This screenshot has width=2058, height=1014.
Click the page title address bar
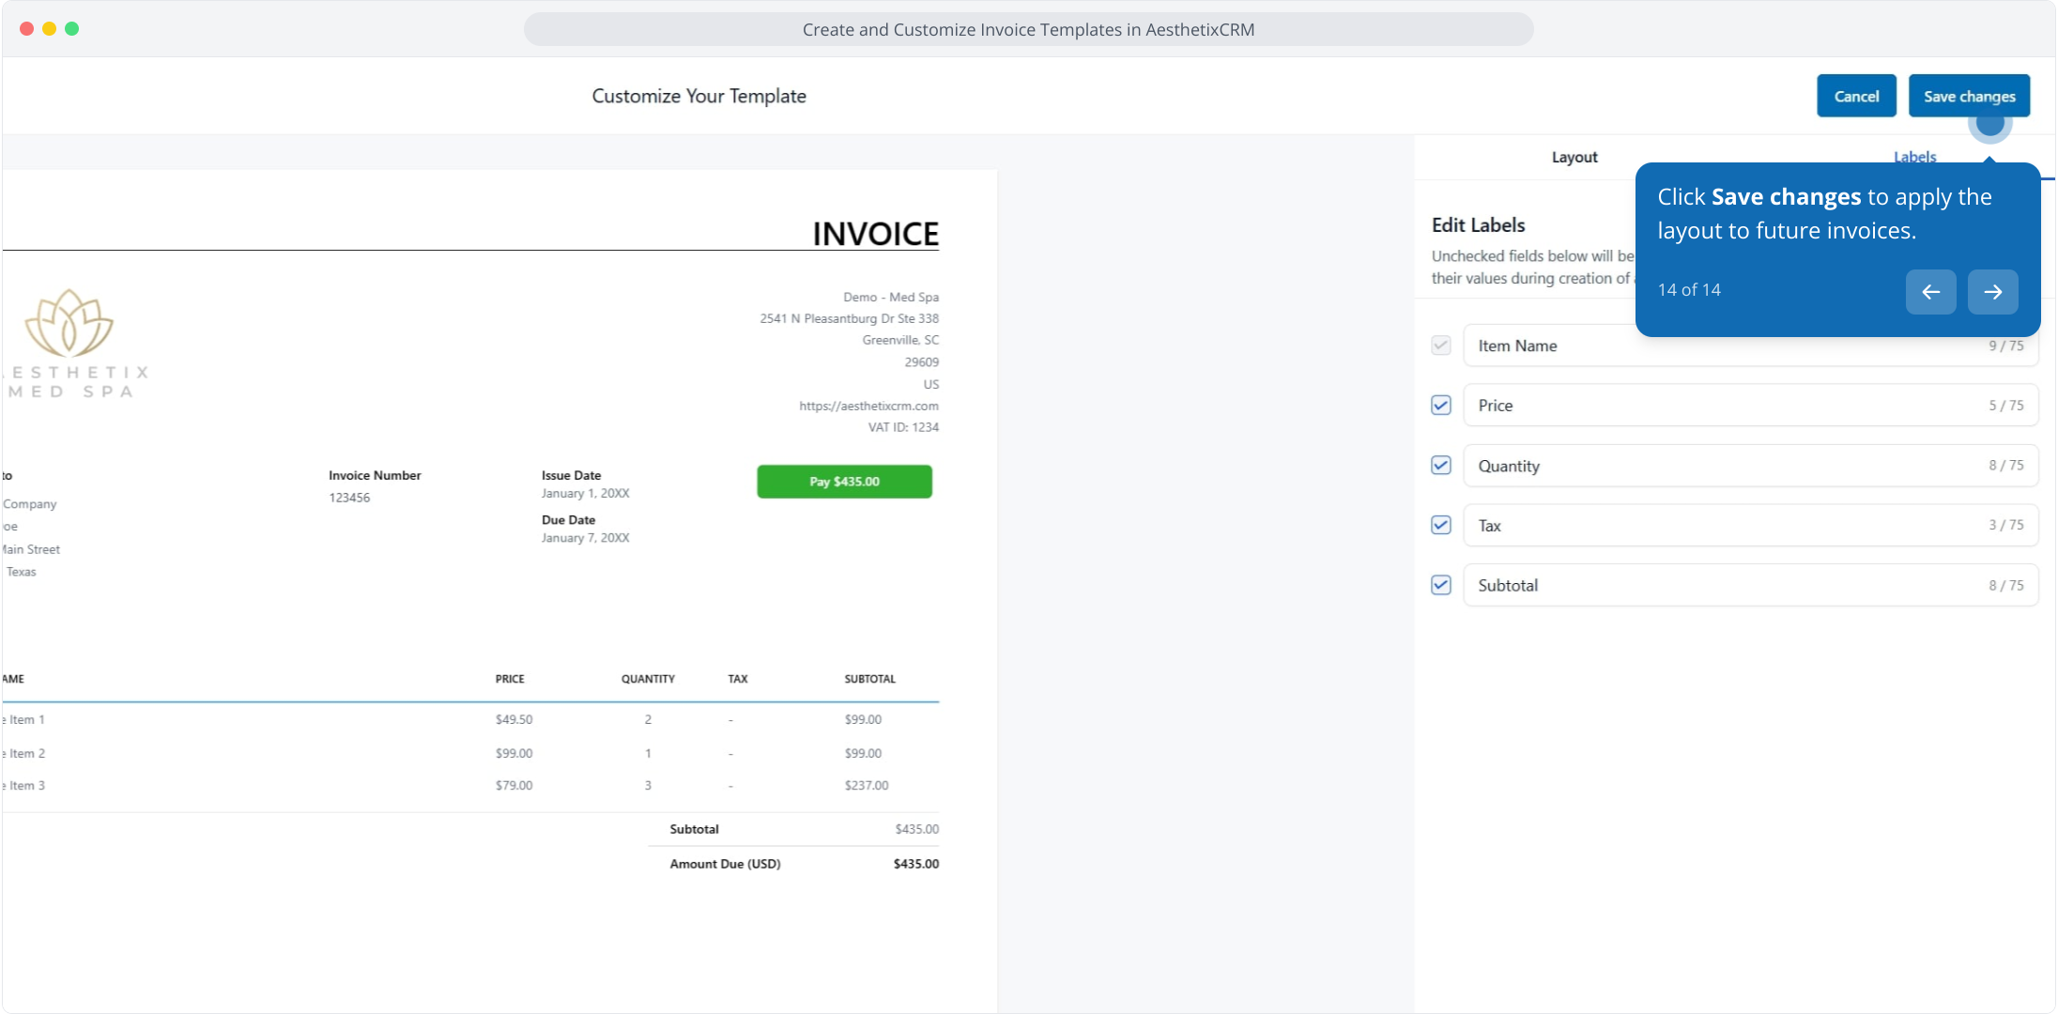[x=1028, y=29]
